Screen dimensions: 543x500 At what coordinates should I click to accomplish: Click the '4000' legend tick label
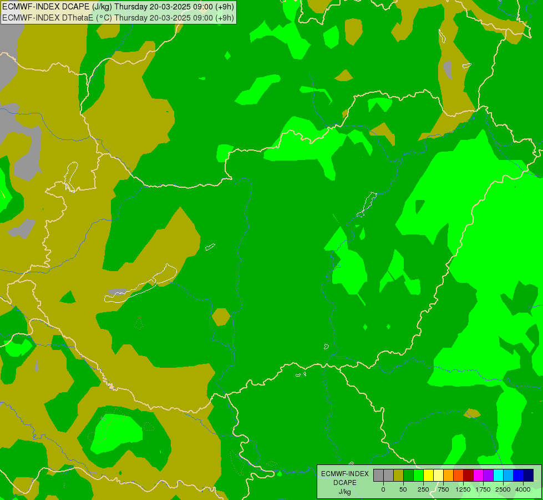tap(523, 489)
